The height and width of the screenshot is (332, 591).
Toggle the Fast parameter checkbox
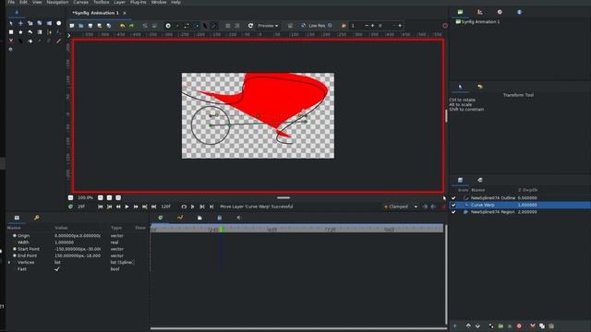[x=57, y=269]
